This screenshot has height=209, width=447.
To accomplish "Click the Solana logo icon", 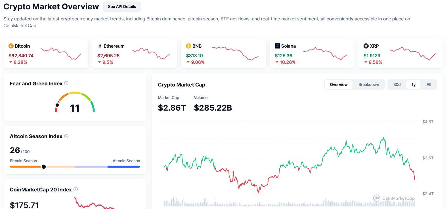I will tap(277, 46).
